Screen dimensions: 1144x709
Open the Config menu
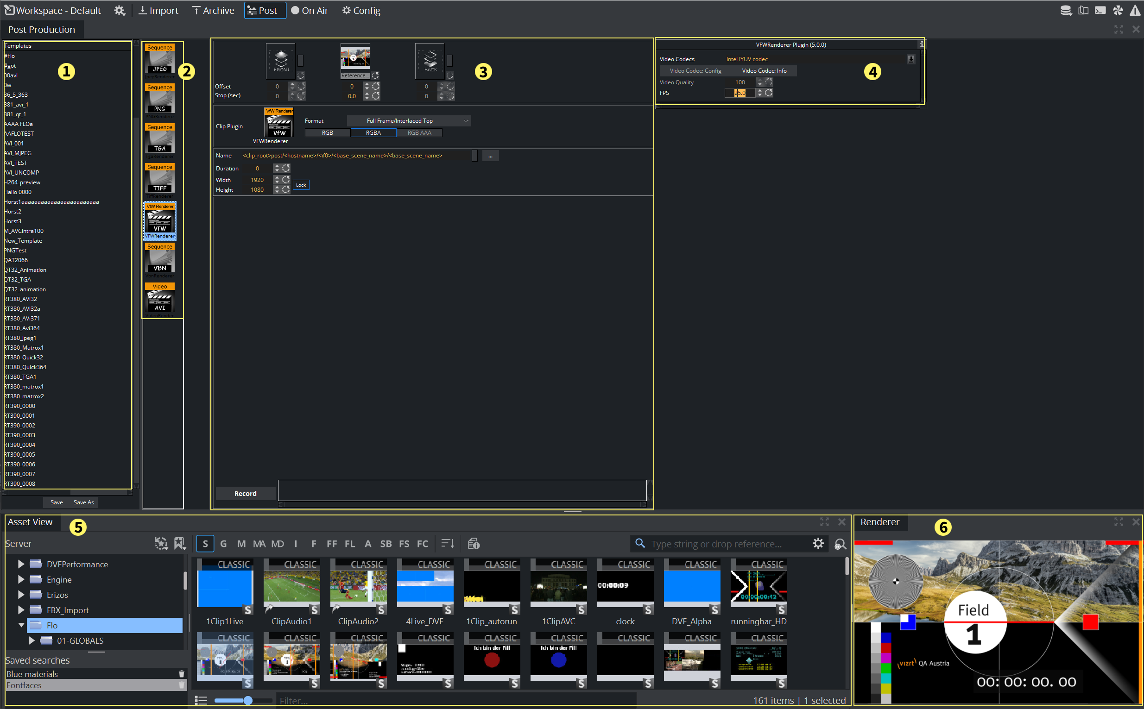click(x=361, y=10)
